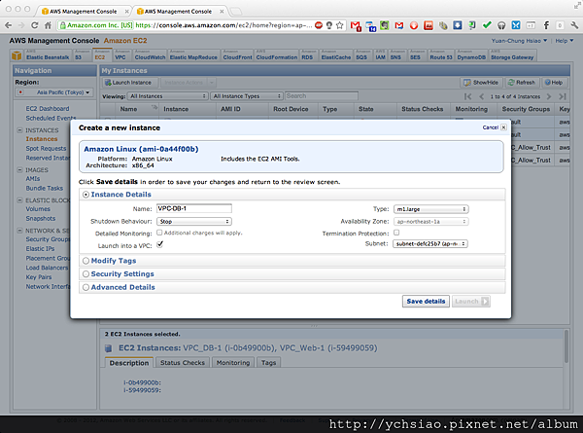Click the Show/Hide button
The height and width of the screenshot is (433, 583).
(481, 83)
